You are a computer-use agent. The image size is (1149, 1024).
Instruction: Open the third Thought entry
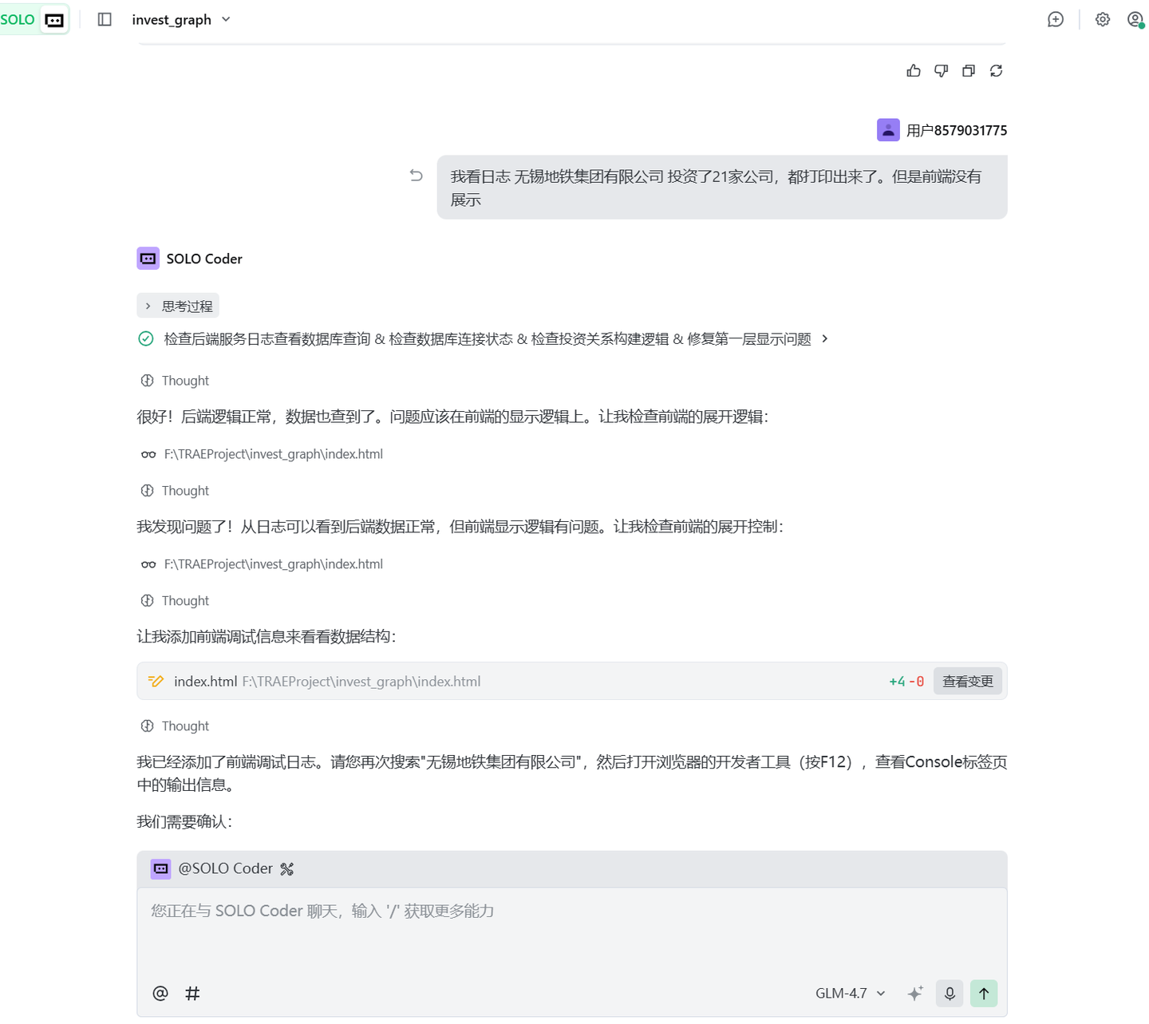(175, 601)
